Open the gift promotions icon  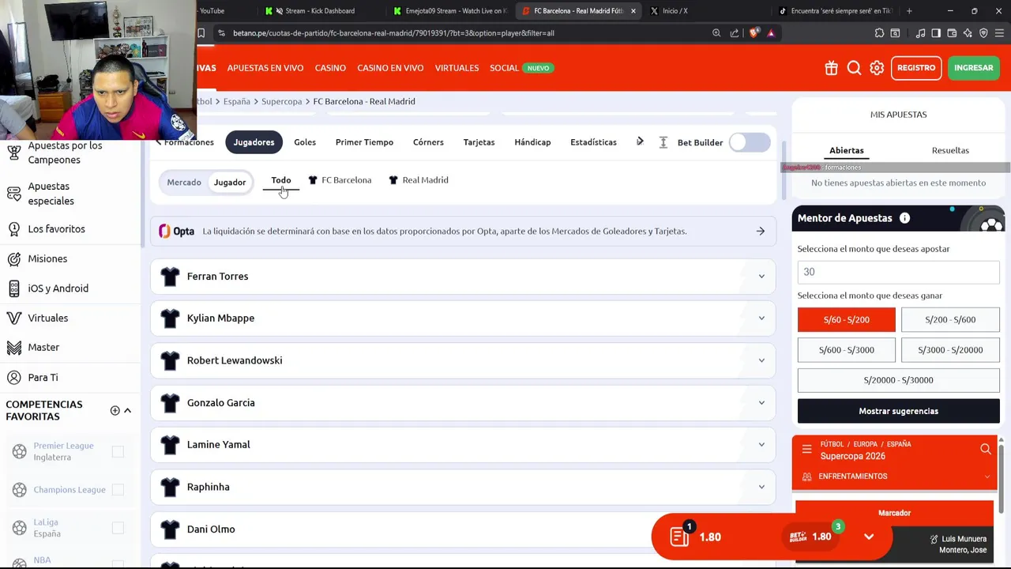[831, 68]
